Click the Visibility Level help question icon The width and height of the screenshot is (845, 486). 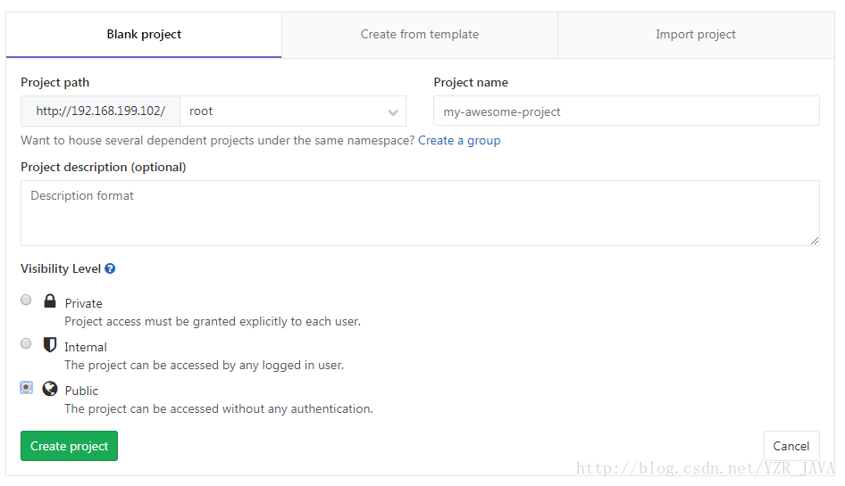(x=110, y=268)
